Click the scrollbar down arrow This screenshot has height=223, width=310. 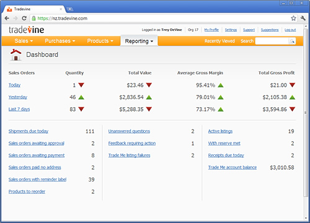coord(306,218)
